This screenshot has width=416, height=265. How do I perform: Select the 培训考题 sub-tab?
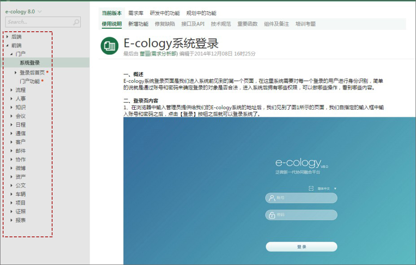click(x=305, y=24)
